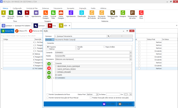
Task: Move command up with green arrow
Action: [x=49, y=73]
